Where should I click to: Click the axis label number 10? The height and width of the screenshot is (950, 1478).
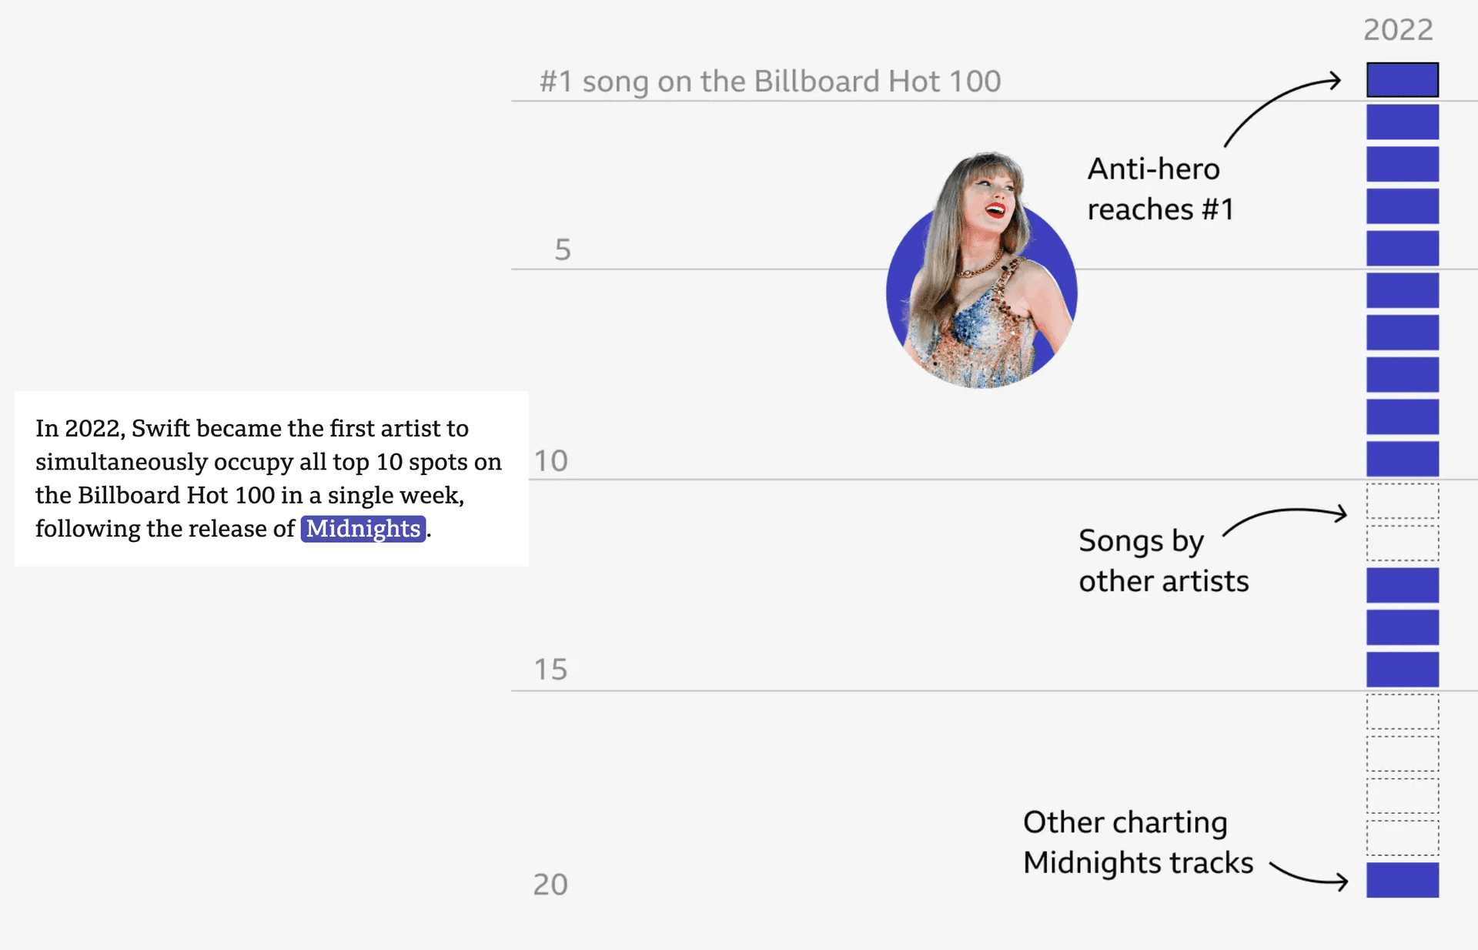coord(551,461)
